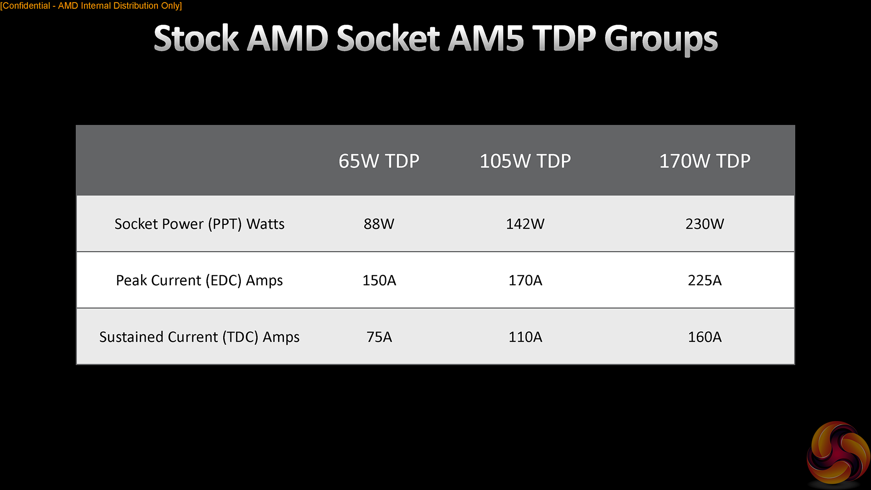Screen dimensions: 871x490
Task: Select the Socket Power (PPT) Watts row label
Action: (199, 224)
